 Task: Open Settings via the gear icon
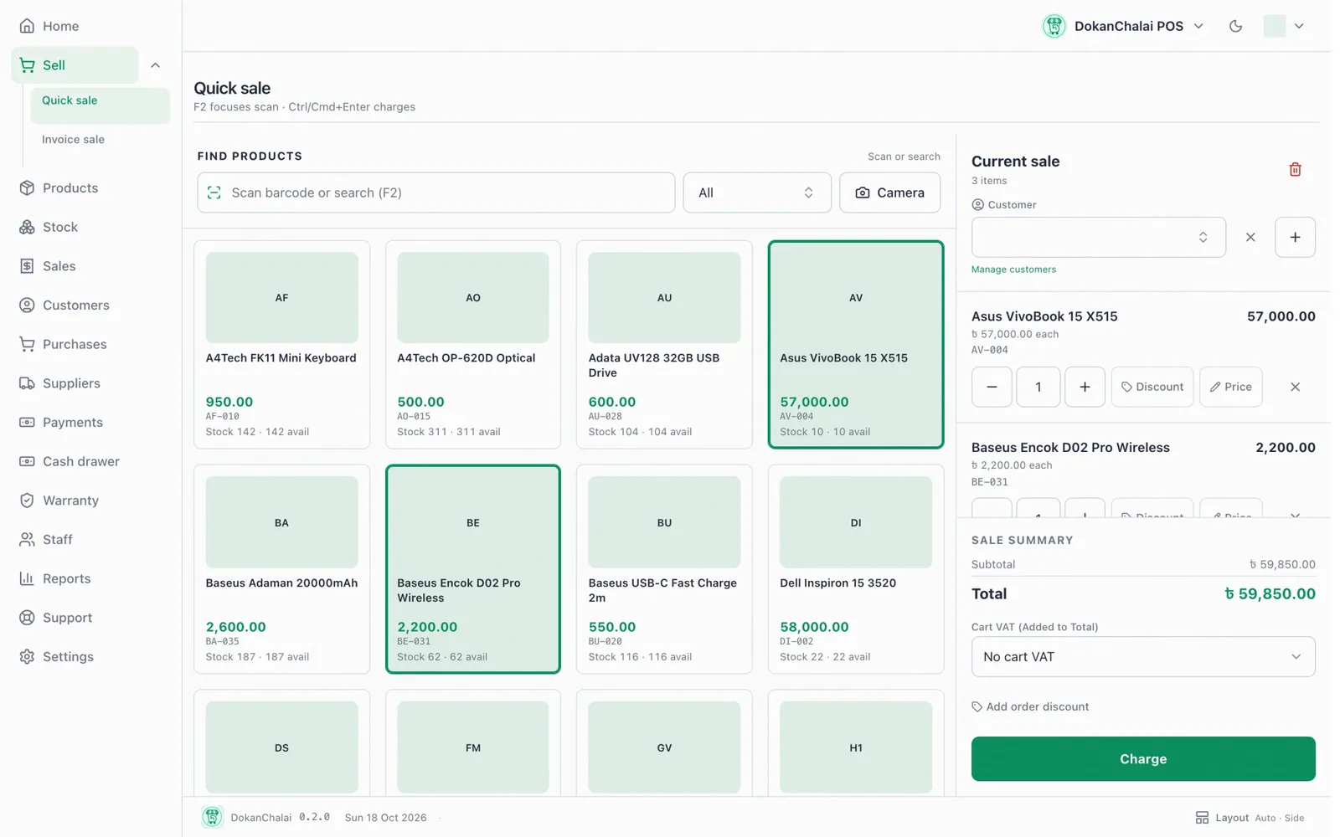pyautogui.click(x=27, y=656)
